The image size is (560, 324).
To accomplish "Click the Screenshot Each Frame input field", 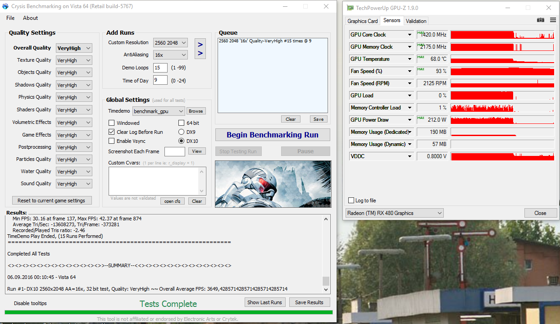I will pos(175,152).
